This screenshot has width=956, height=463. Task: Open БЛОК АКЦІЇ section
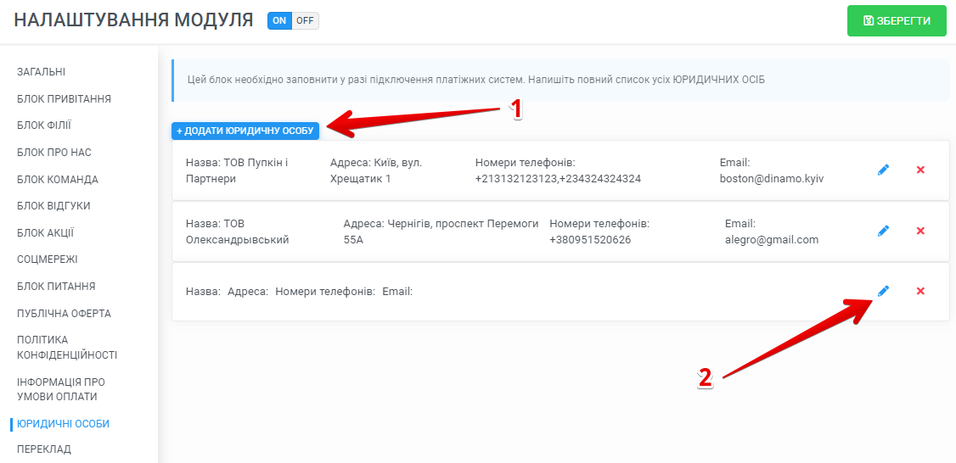coord(46,232)
